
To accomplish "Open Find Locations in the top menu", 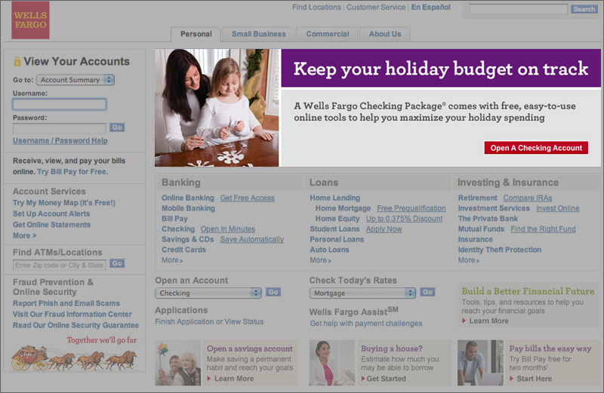I will (316, 8).
